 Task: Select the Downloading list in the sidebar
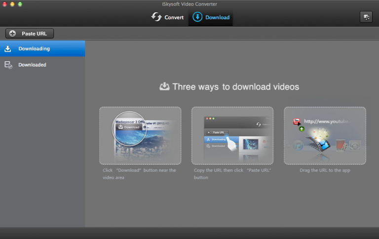tap(34, 49)
